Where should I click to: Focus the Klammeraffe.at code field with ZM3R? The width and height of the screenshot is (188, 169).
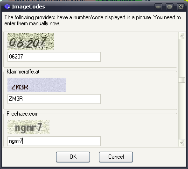[x=54, y=99]
